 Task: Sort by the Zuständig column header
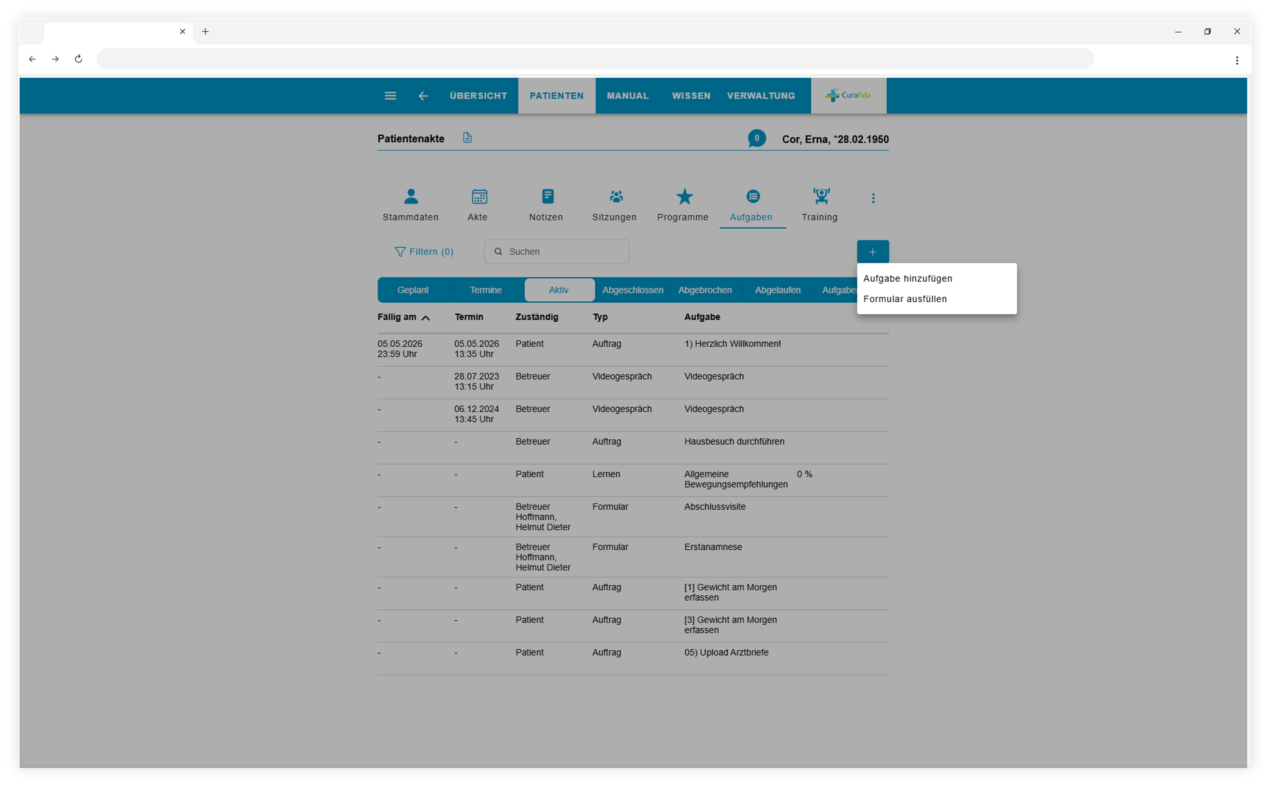click(x=537, y=317)
